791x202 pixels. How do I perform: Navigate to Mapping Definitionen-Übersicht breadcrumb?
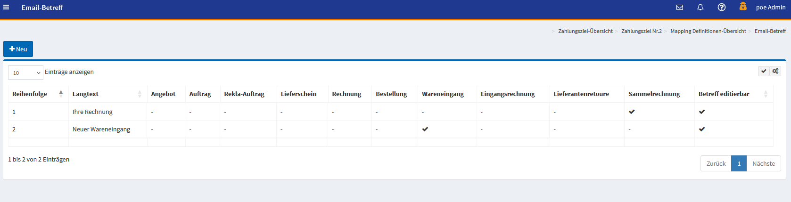[x=708, y=31]
